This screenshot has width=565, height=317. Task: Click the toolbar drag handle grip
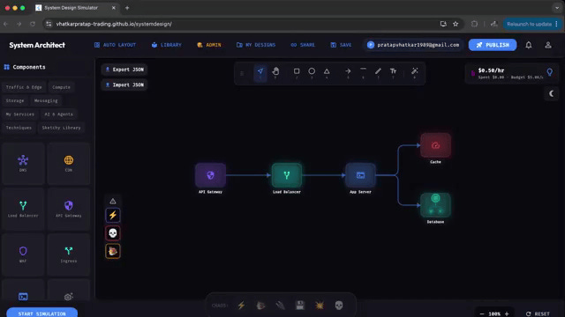click(242, 73)
